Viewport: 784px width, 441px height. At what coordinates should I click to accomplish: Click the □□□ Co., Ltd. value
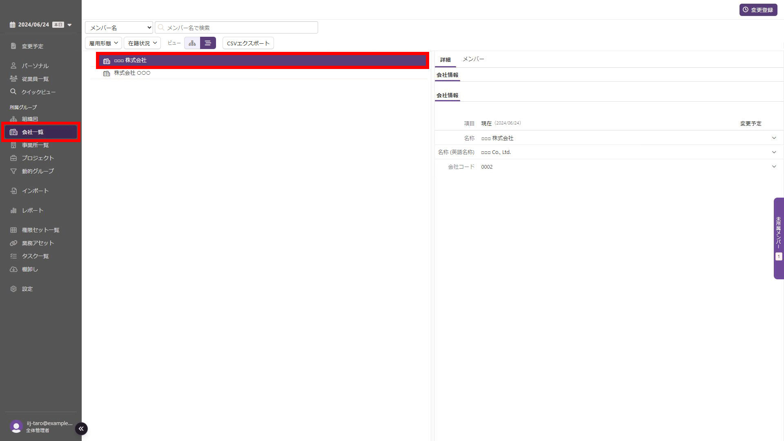tap(496, 152)
